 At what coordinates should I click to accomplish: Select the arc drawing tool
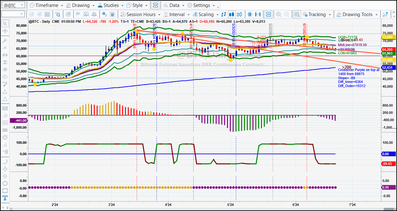point(5,161)
